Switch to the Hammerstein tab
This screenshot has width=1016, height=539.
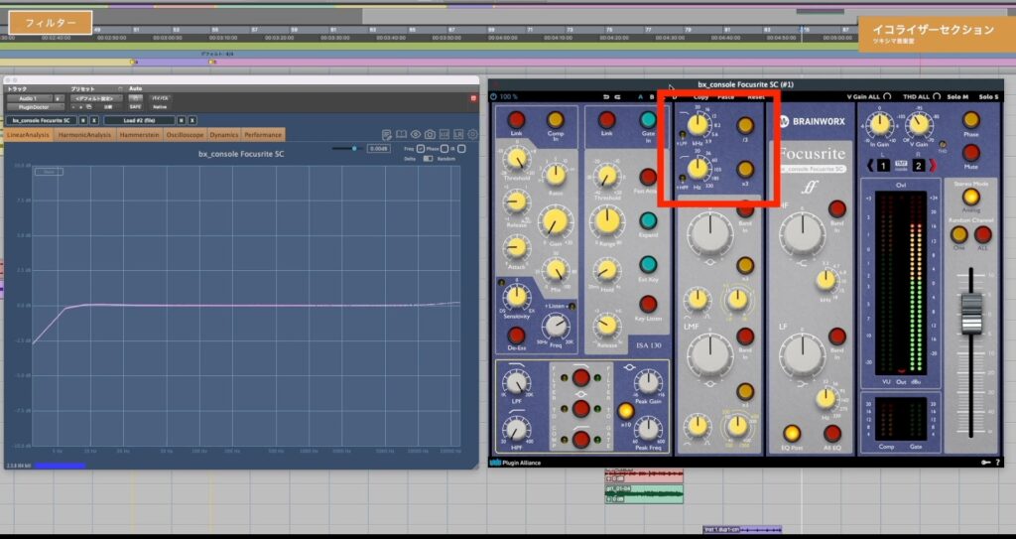(x=139, y=135)
